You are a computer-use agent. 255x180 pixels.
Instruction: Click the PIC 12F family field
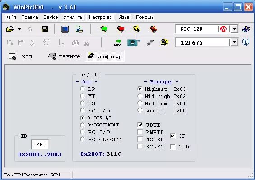point(197,29)
